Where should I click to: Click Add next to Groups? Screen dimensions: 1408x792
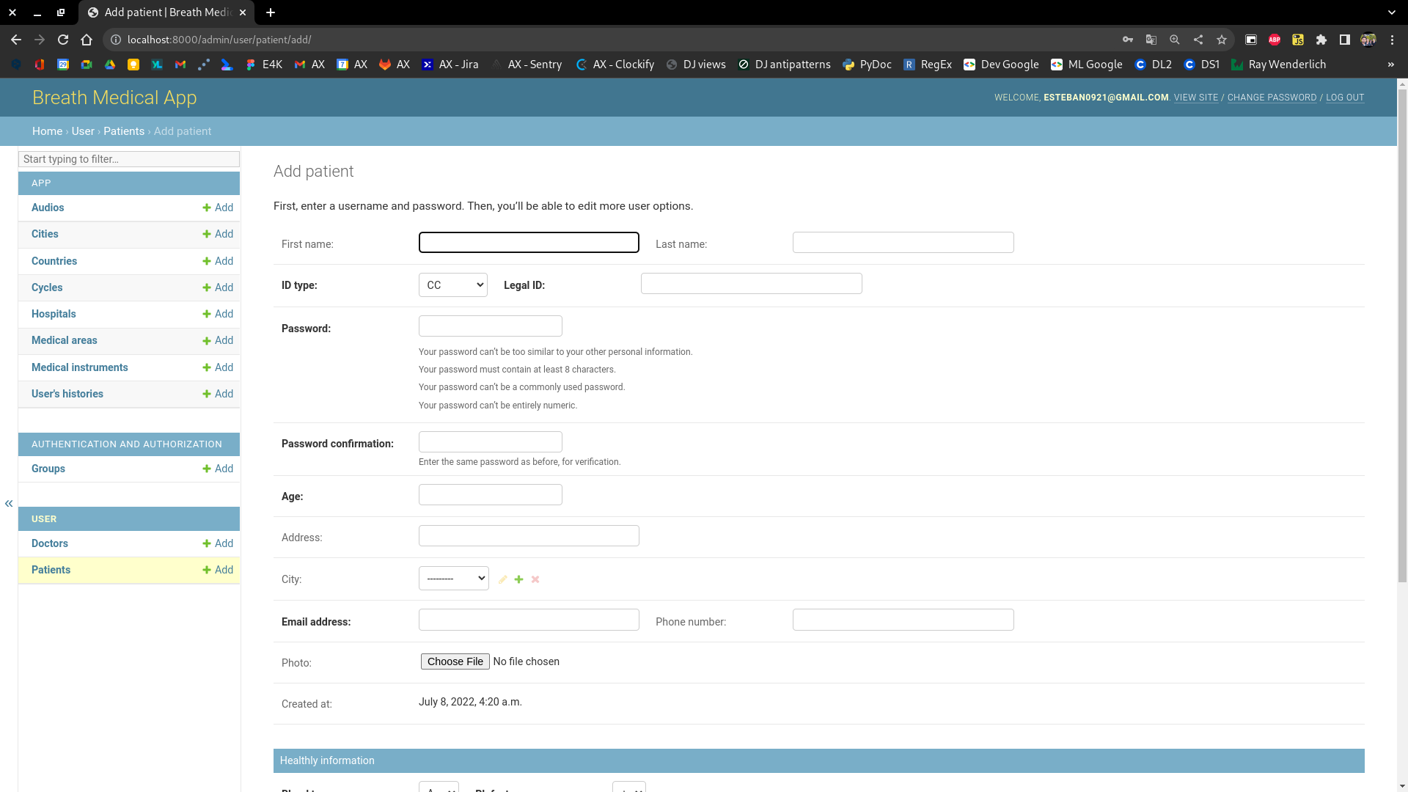coord(218,469)
